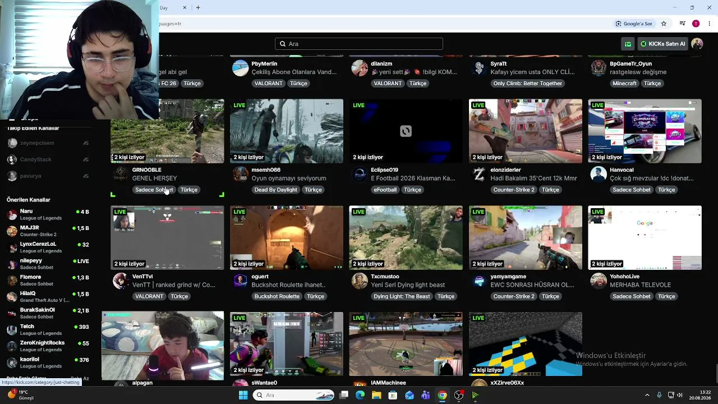718x404 pixels.
Task: Open the Kick gift shop icon
Action: 628,44
